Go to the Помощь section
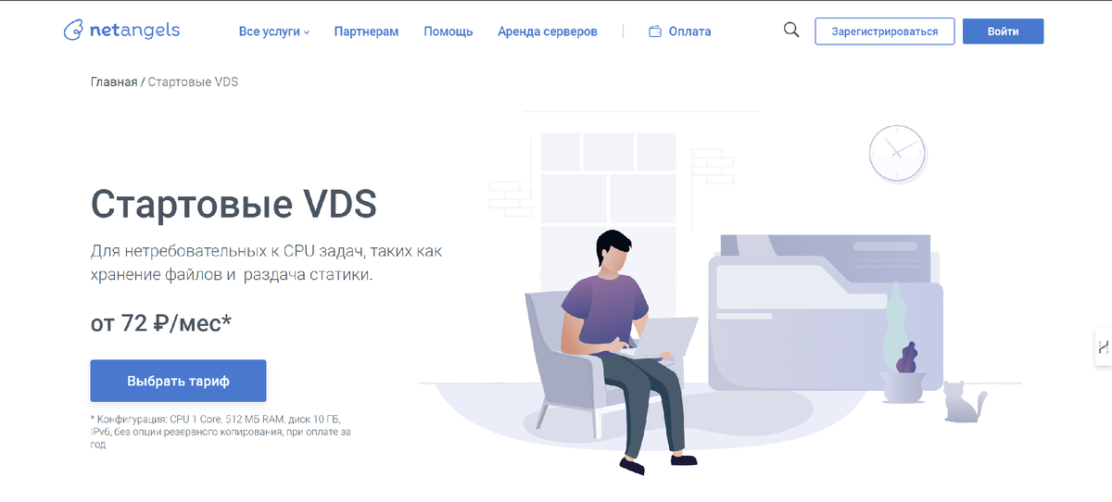This screenshot has height=502, width=1112. pos(449,31)
